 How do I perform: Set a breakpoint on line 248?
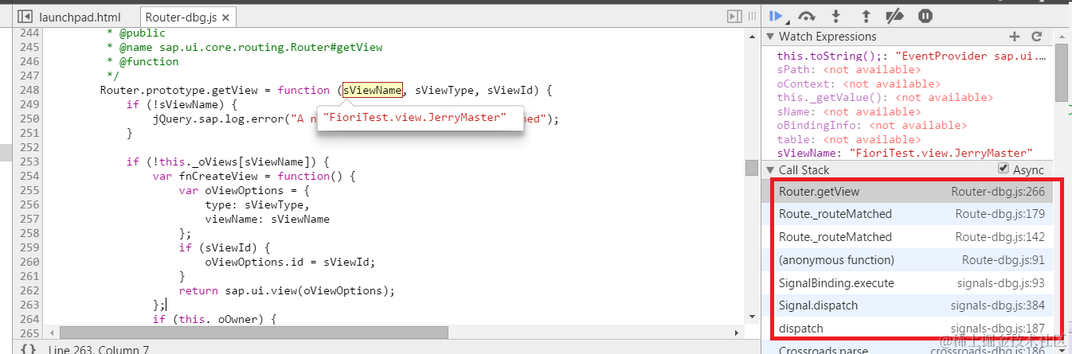click(28, 91)
